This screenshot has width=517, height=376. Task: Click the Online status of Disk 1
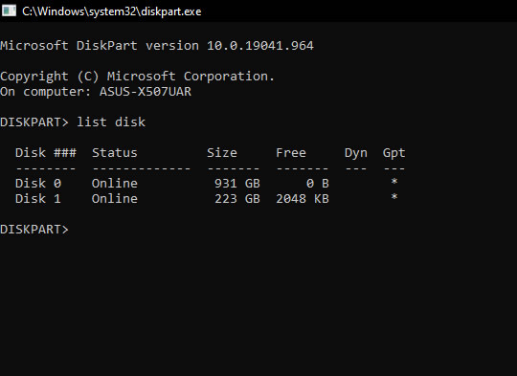point(115,198)
